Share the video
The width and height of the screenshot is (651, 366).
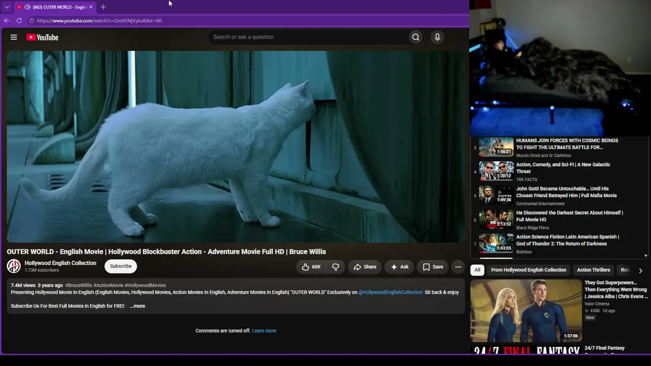[x=365, y=267]
